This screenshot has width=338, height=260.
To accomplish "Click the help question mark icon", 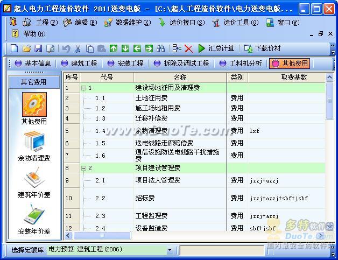I will (x=15, y=34).
